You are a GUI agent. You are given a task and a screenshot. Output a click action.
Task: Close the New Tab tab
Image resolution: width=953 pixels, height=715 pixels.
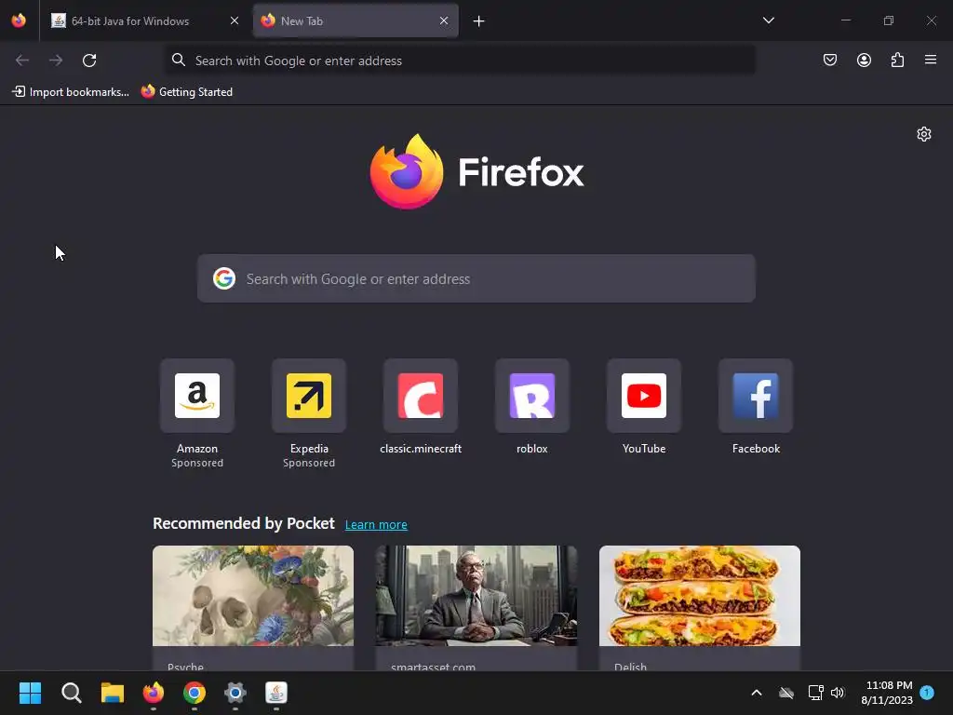444,20
